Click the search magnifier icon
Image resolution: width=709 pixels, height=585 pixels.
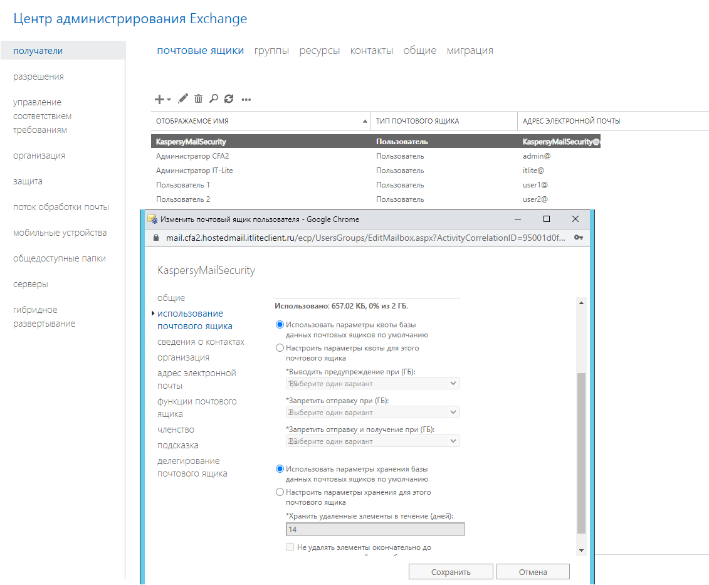(213, 98)
